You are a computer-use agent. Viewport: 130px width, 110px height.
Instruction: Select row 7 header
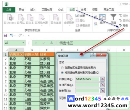coord(6,81)
